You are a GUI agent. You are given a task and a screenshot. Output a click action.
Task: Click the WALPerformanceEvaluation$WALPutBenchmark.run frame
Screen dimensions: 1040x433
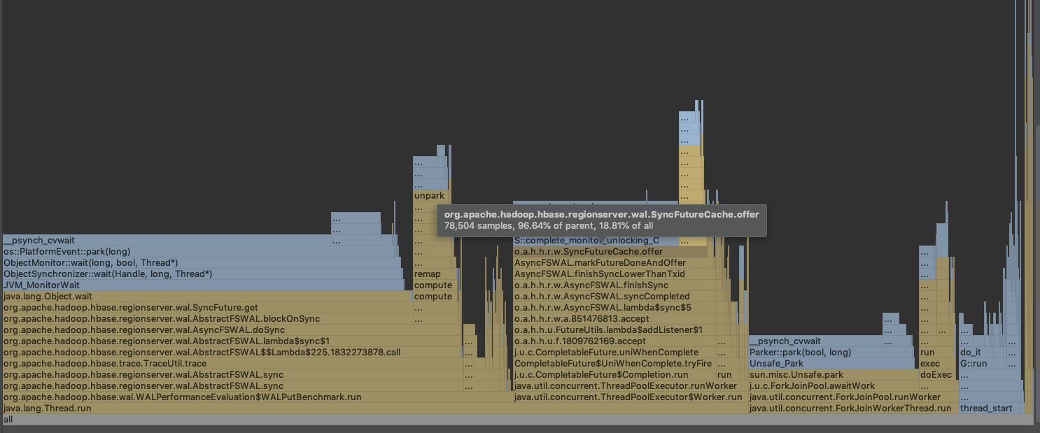pyautogui.click(x=257, y=397)
